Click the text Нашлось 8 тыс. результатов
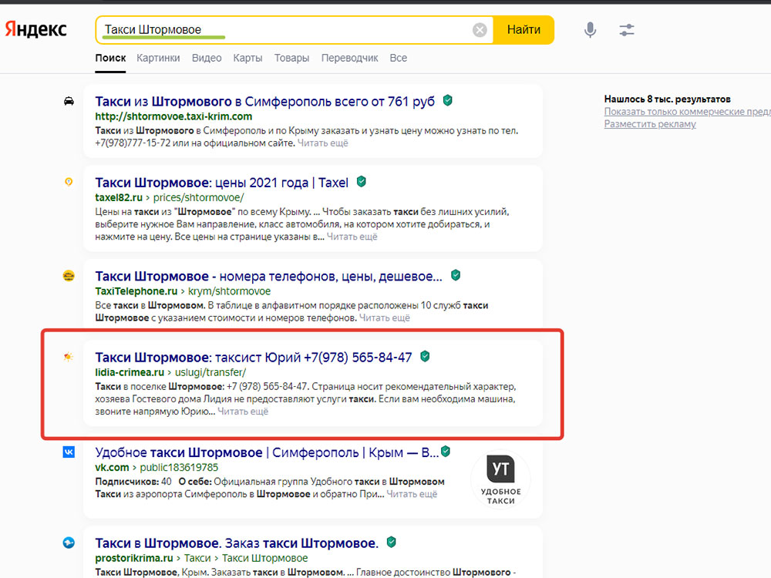771x578 pixels. [x=667, y=99]
